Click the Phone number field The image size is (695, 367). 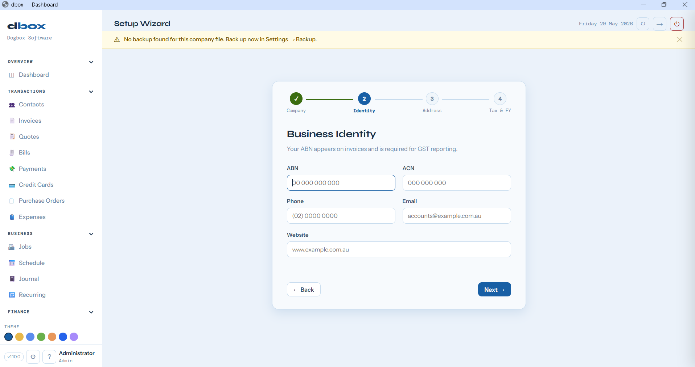[341, 216]
